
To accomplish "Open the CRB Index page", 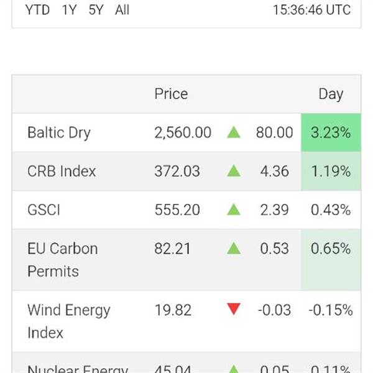I will tap(62, 171).
